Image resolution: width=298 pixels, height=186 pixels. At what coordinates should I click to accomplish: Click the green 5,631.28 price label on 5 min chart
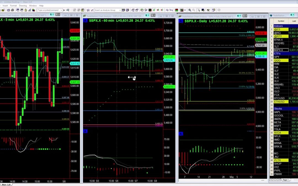click(x=75, y=39)
